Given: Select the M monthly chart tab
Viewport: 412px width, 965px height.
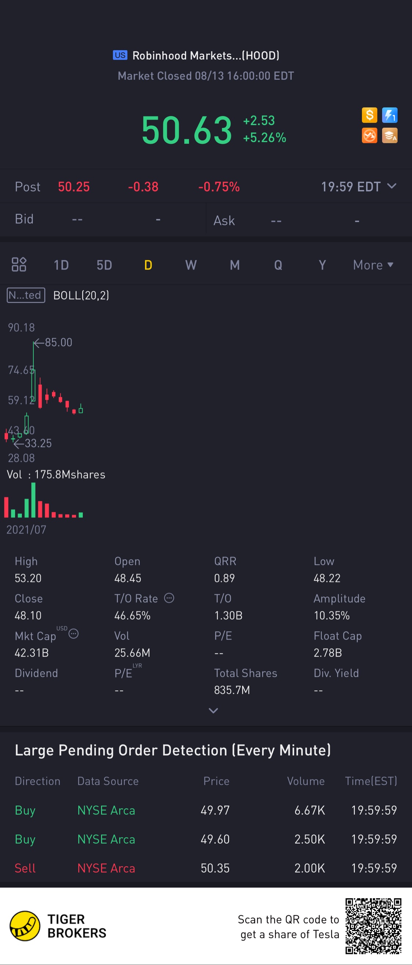Looking at the screenshot, I should (x=235, y=265).
